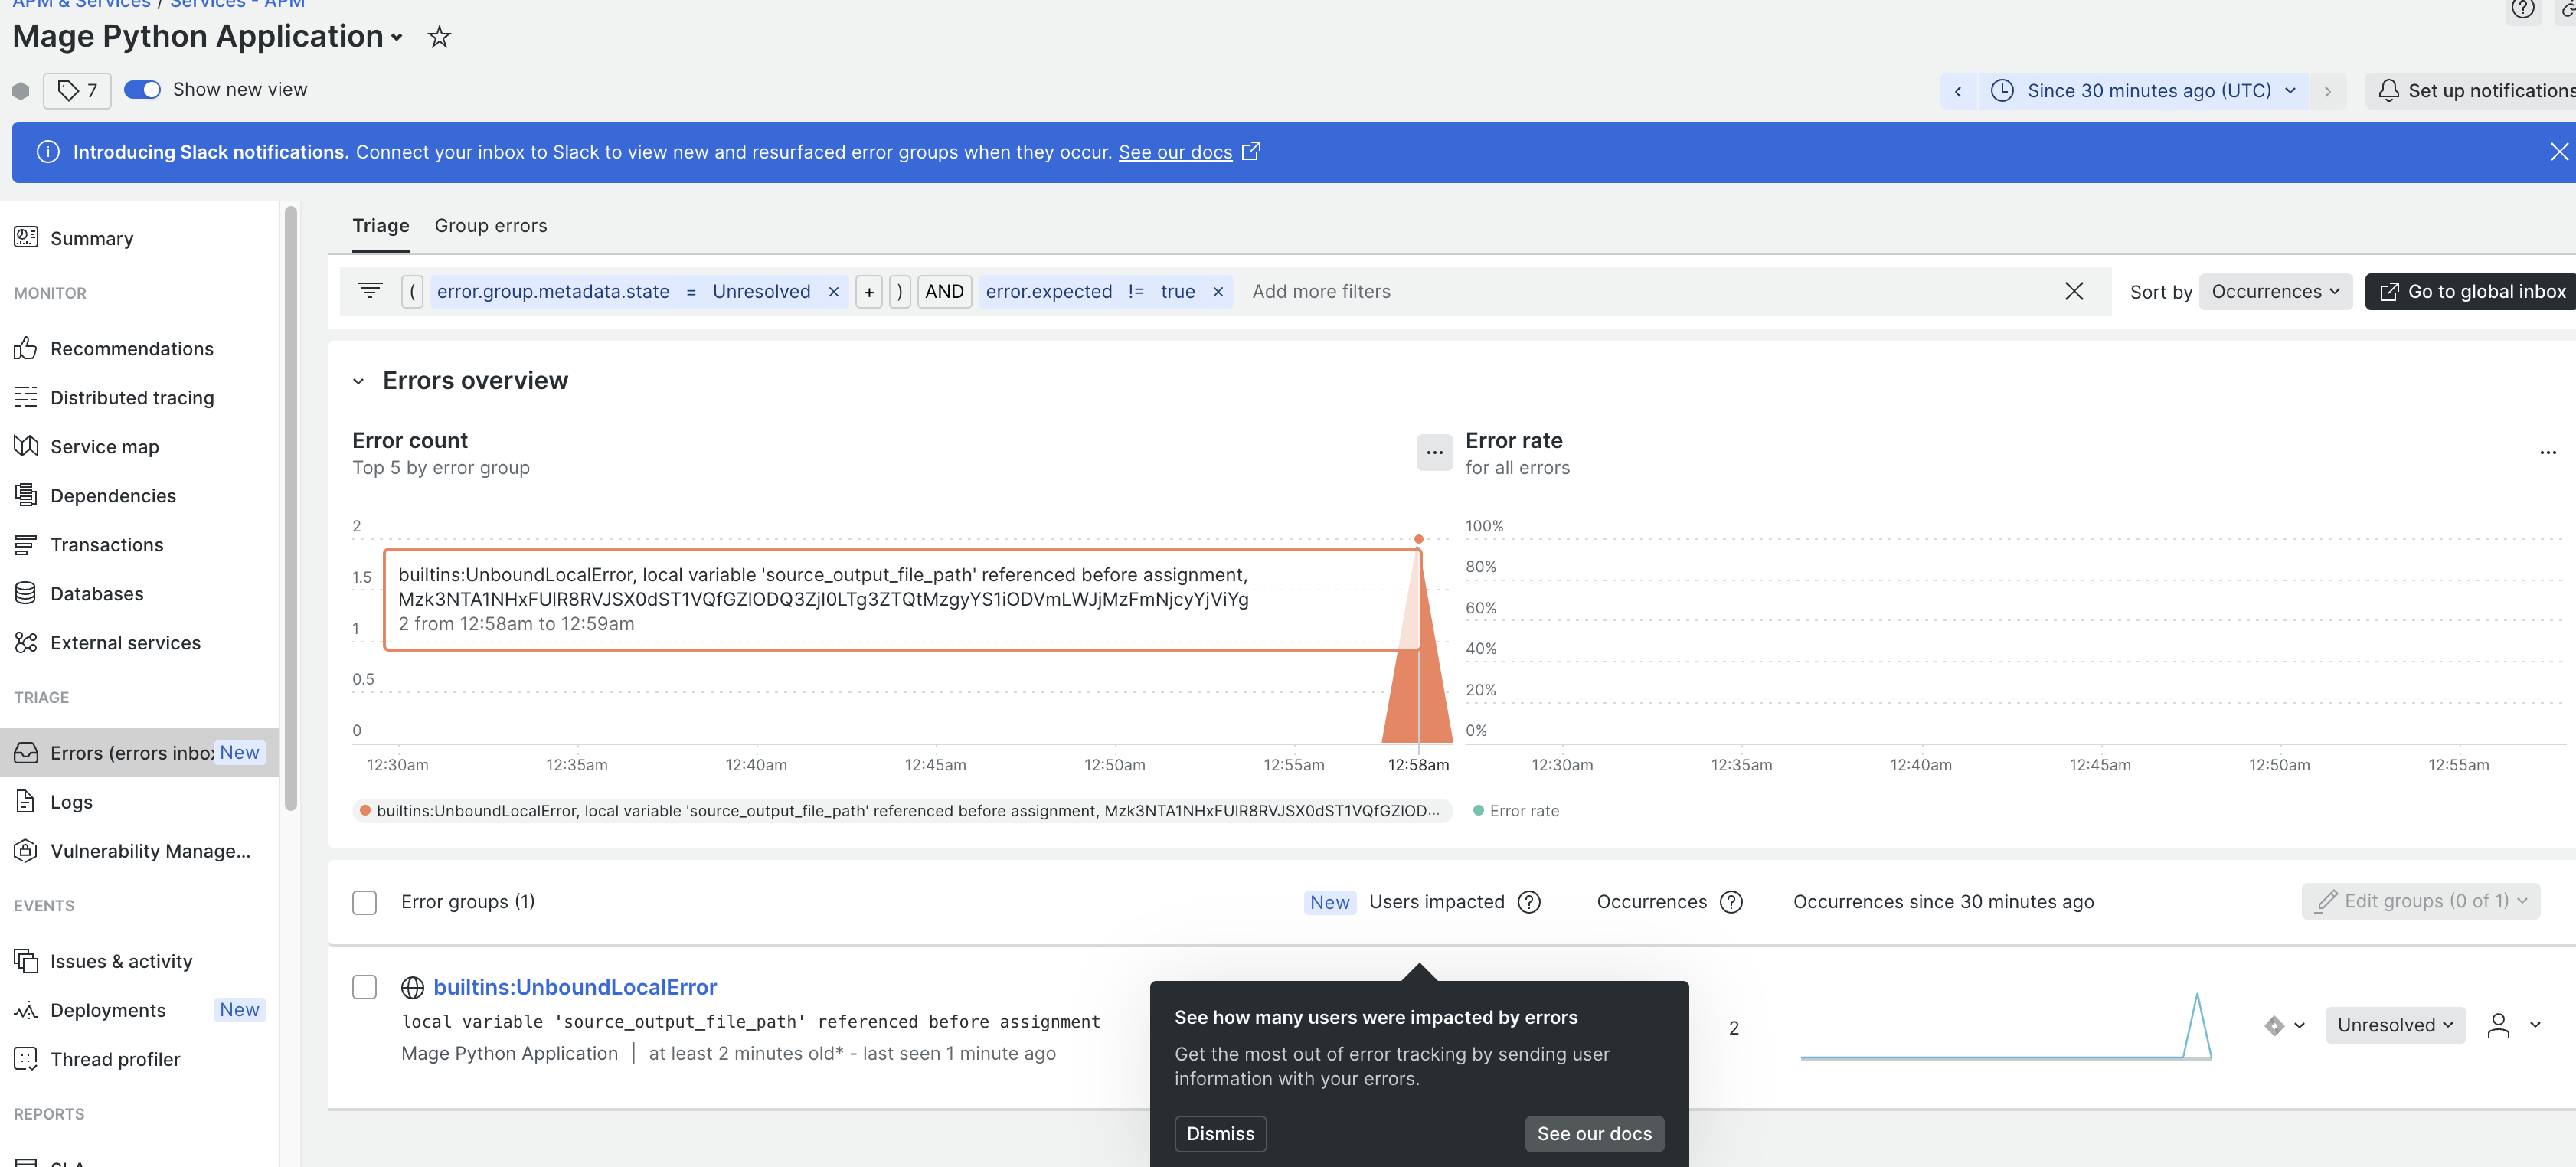This screenshot has width=2576, height=1167.
Task: Click the Errors inbox tray icon
Action: click(26, 752)
